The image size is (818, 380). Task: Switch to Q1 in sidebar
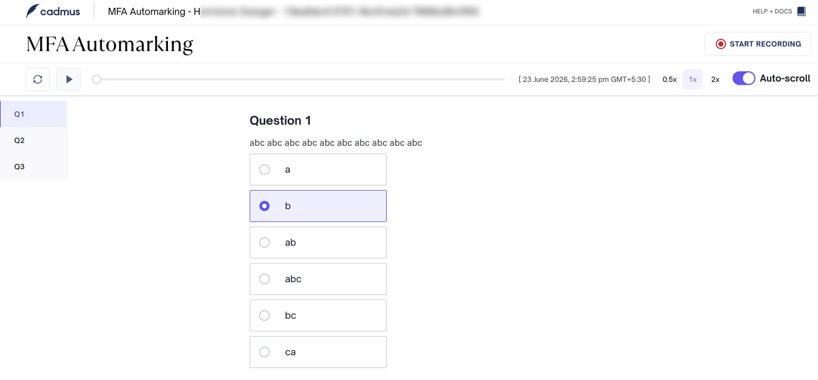click(x=33, y=114)
